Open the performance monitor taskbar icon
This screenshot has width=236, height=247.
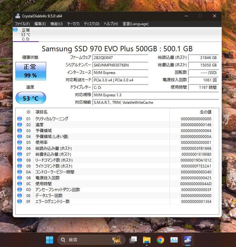(174, 240)
